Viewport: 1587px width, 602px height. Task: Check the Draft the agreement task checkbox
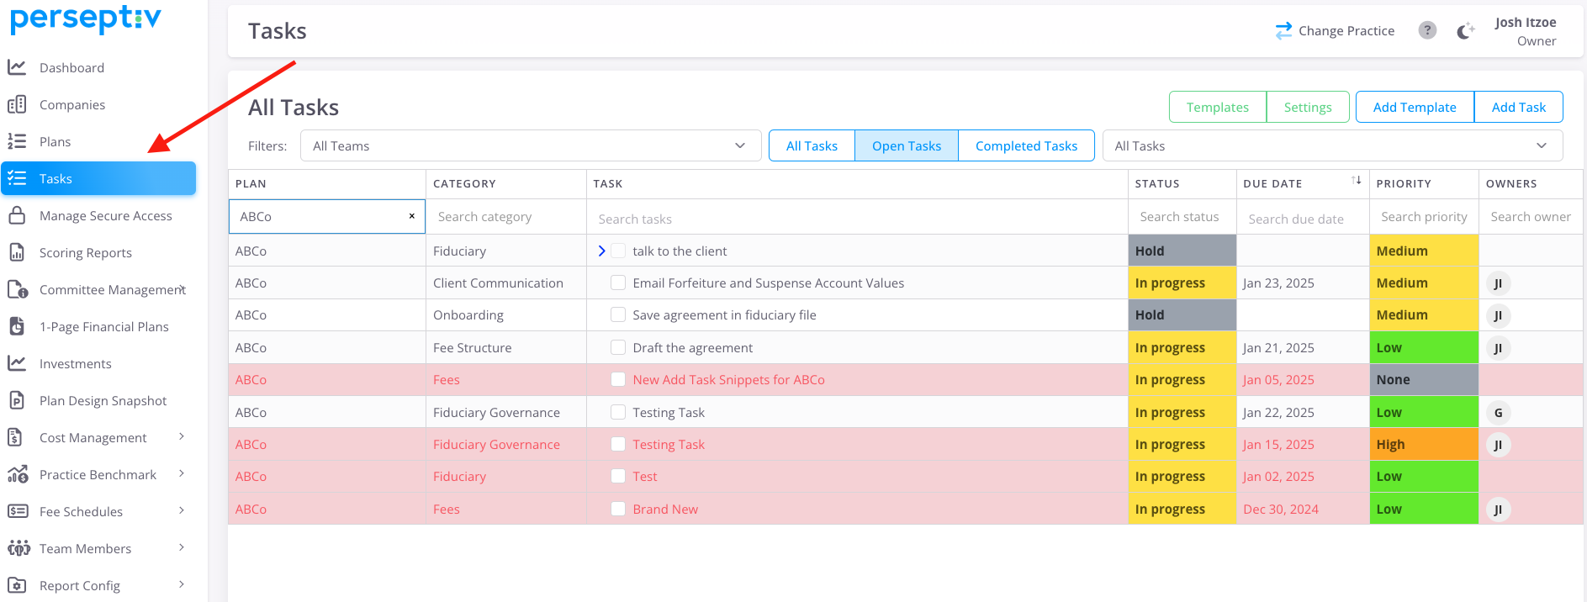tap(618, 347)
